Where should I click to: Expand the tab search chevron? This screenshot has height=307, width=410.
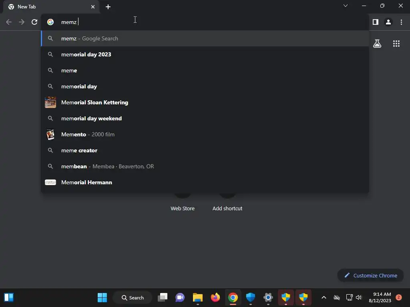[x=346, y=6]
